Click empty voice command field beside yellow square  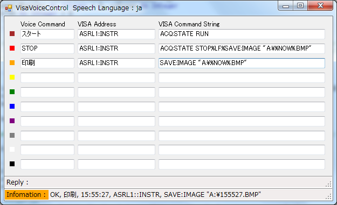click(47, 77)
